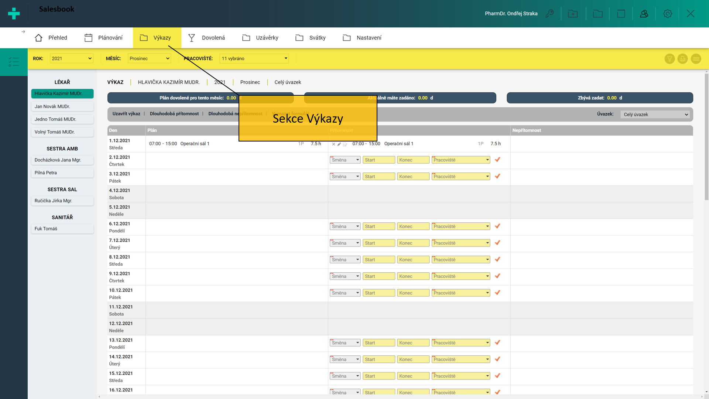Viewport: 709px width, 399px height.
Task: Toggle the left sidebar list icon
Action: (x=14, y=62)
